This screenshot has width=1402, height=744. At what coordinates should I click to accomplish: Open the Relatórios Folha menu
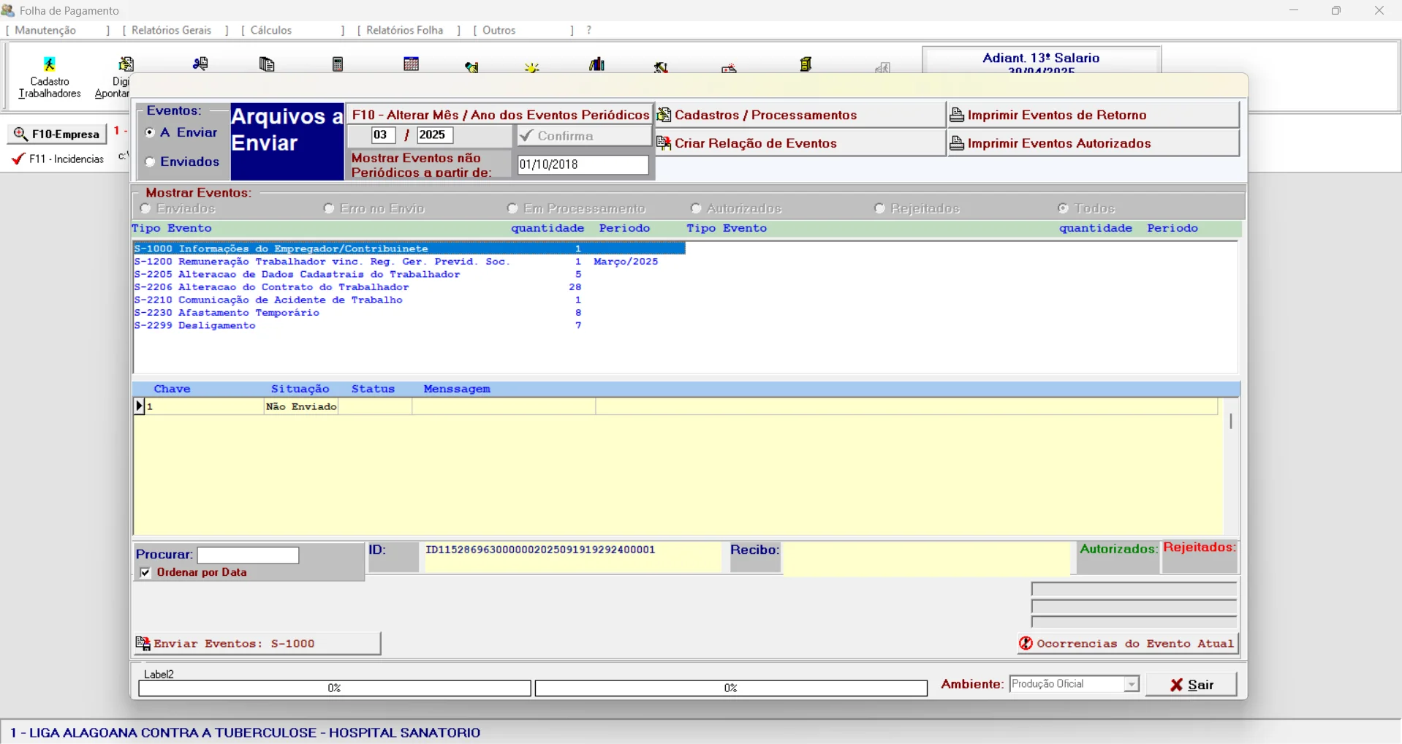coord(404,31)
